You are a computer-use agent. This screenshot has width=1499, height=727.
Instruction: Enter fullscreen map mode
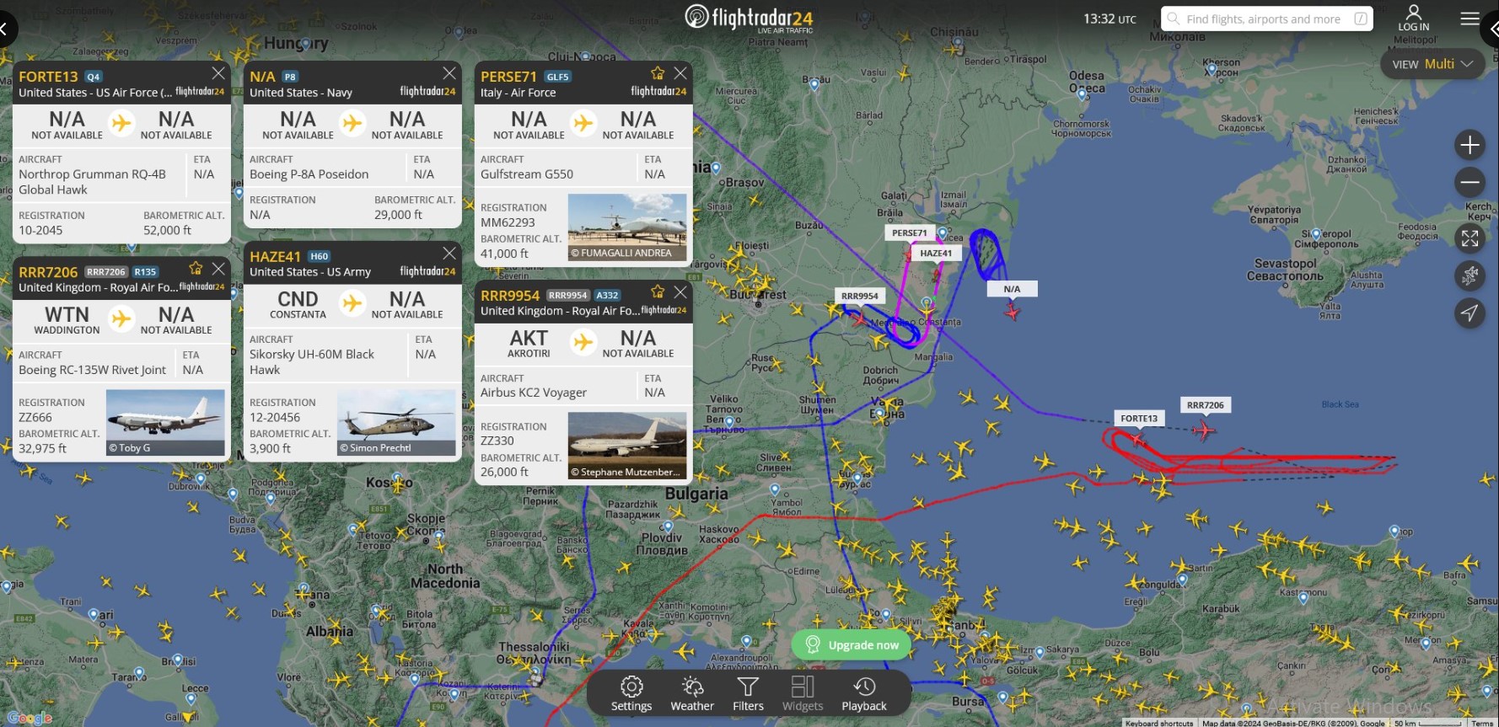(x=1469, y=238)
